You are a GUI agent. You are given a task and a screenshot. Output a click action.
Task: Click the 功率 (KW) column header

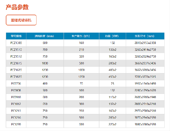pos(112,36)
